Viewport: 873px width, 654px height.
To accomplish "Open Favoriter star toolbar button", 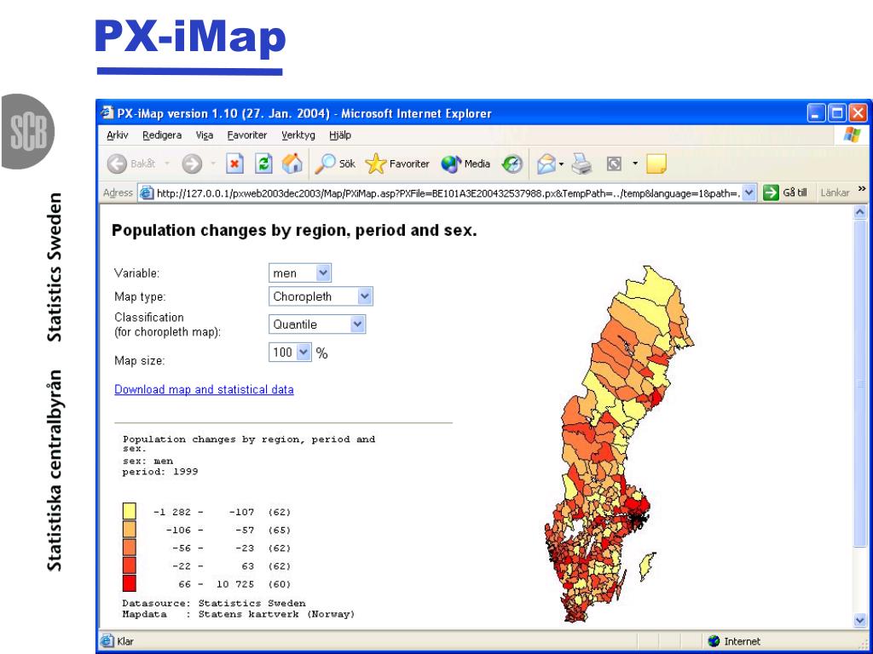I will [x=397, y=163].
